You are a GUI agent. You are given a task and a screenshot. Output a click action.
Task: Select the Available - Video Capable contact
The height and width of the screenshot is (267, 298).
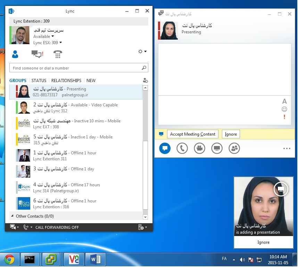pyautogui.click(x=76, y=108)
